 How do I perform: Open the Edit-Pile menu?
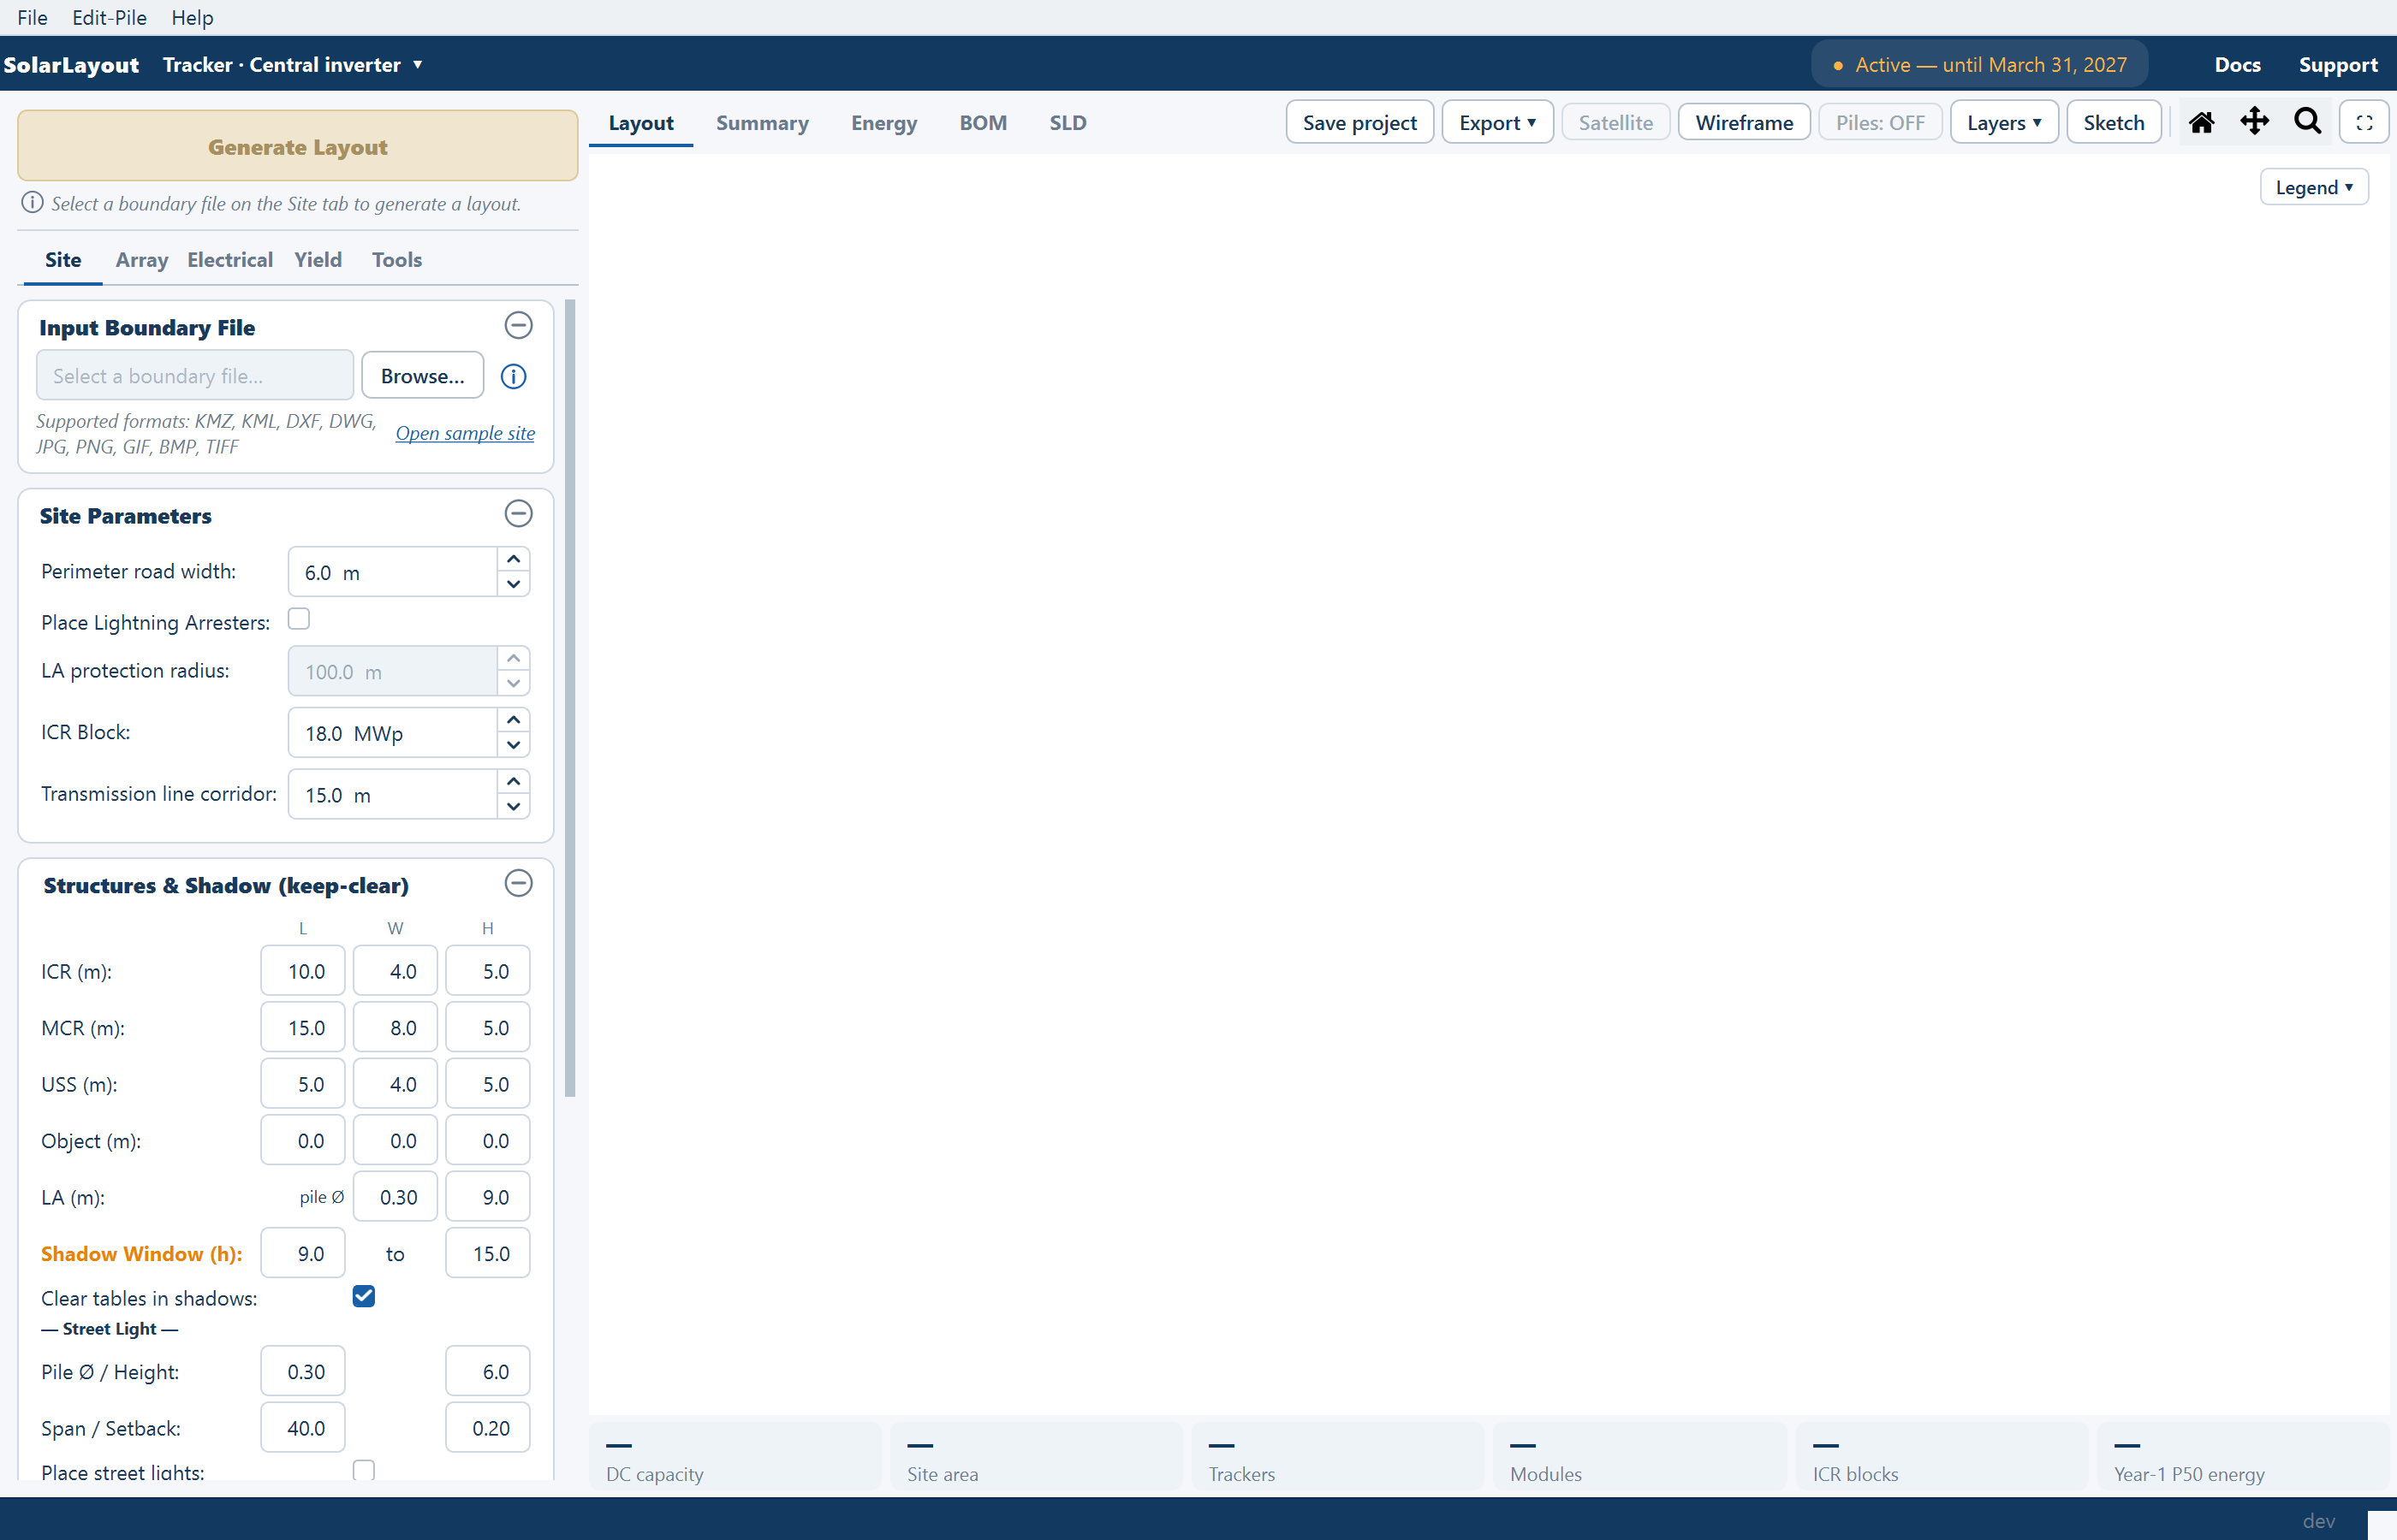109,17
